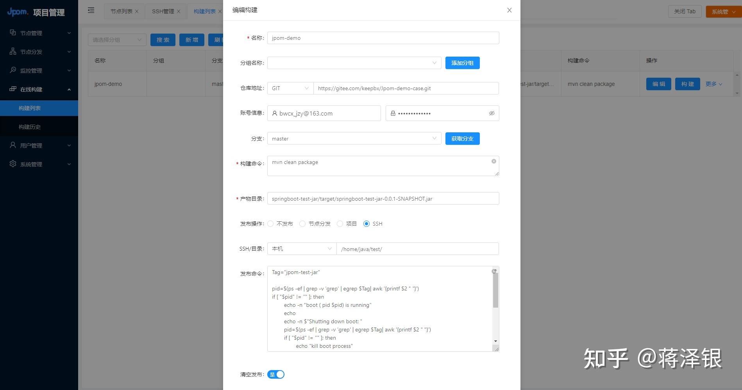Open the 分支 master dropdown
This screenshot has width=742, height=390.
(354, 139)
